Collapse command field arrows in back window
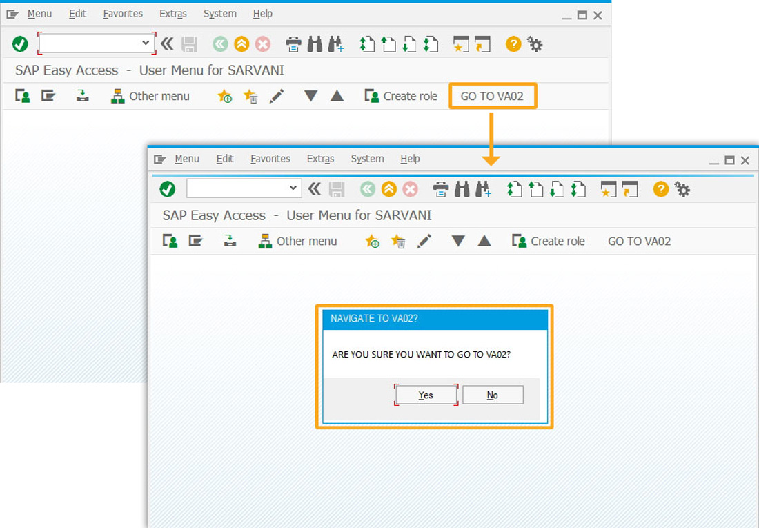The height and width of the screenshot is (528, 759). coord(167,44)
